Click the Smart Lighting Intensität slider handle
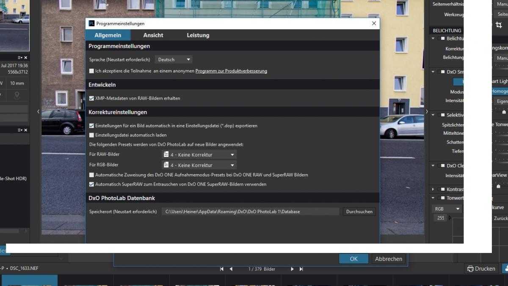Image resolution: width=508 pixels, height=286 pixels. 504,112
